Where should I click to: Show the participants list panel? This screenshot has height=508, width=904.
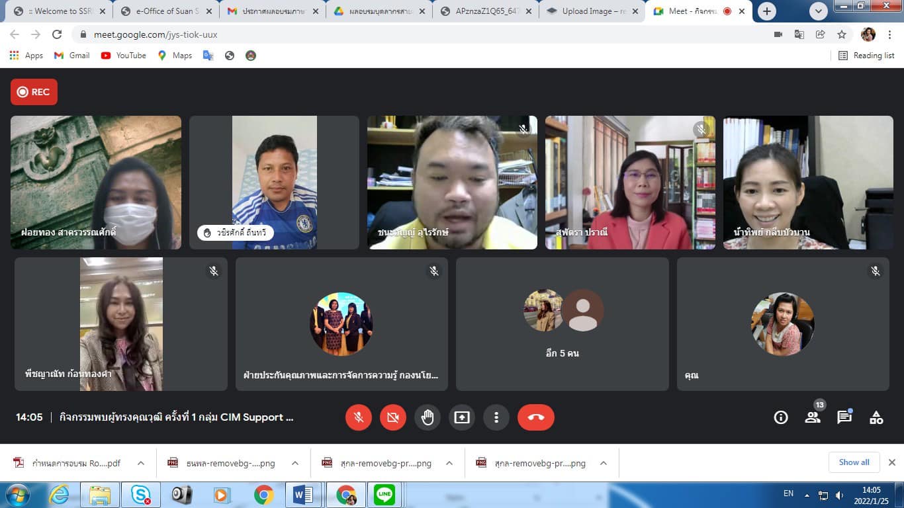(x=812, y=417)
